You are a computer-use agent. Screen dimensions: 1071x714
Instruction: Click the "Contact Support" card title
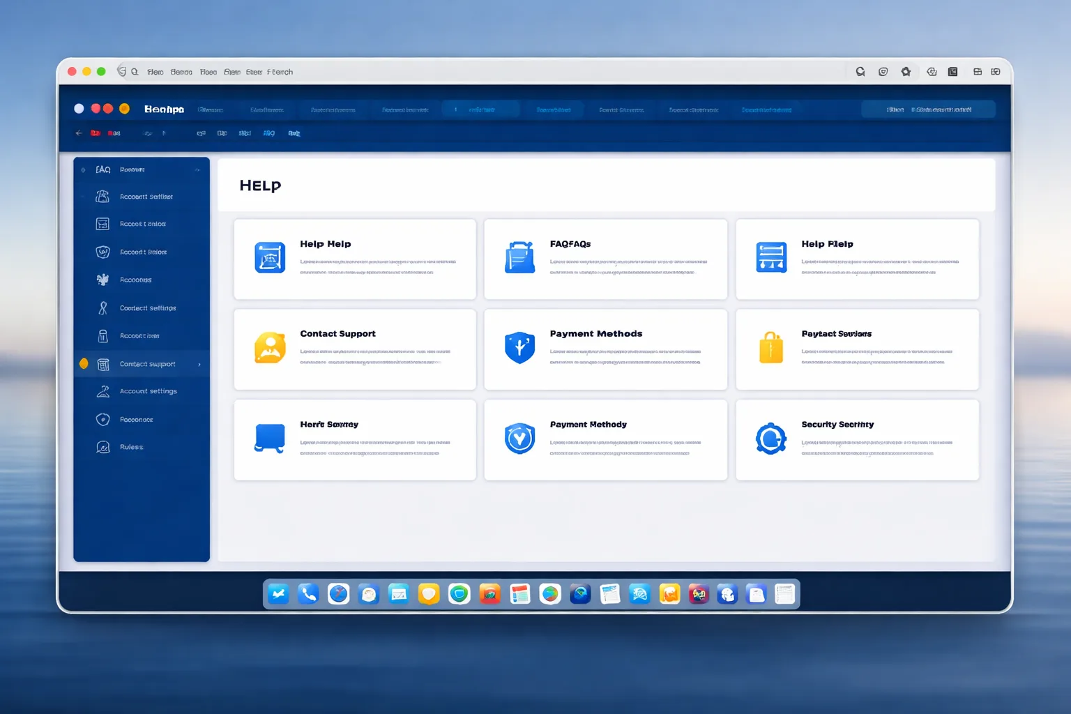[x=338, y=334]
